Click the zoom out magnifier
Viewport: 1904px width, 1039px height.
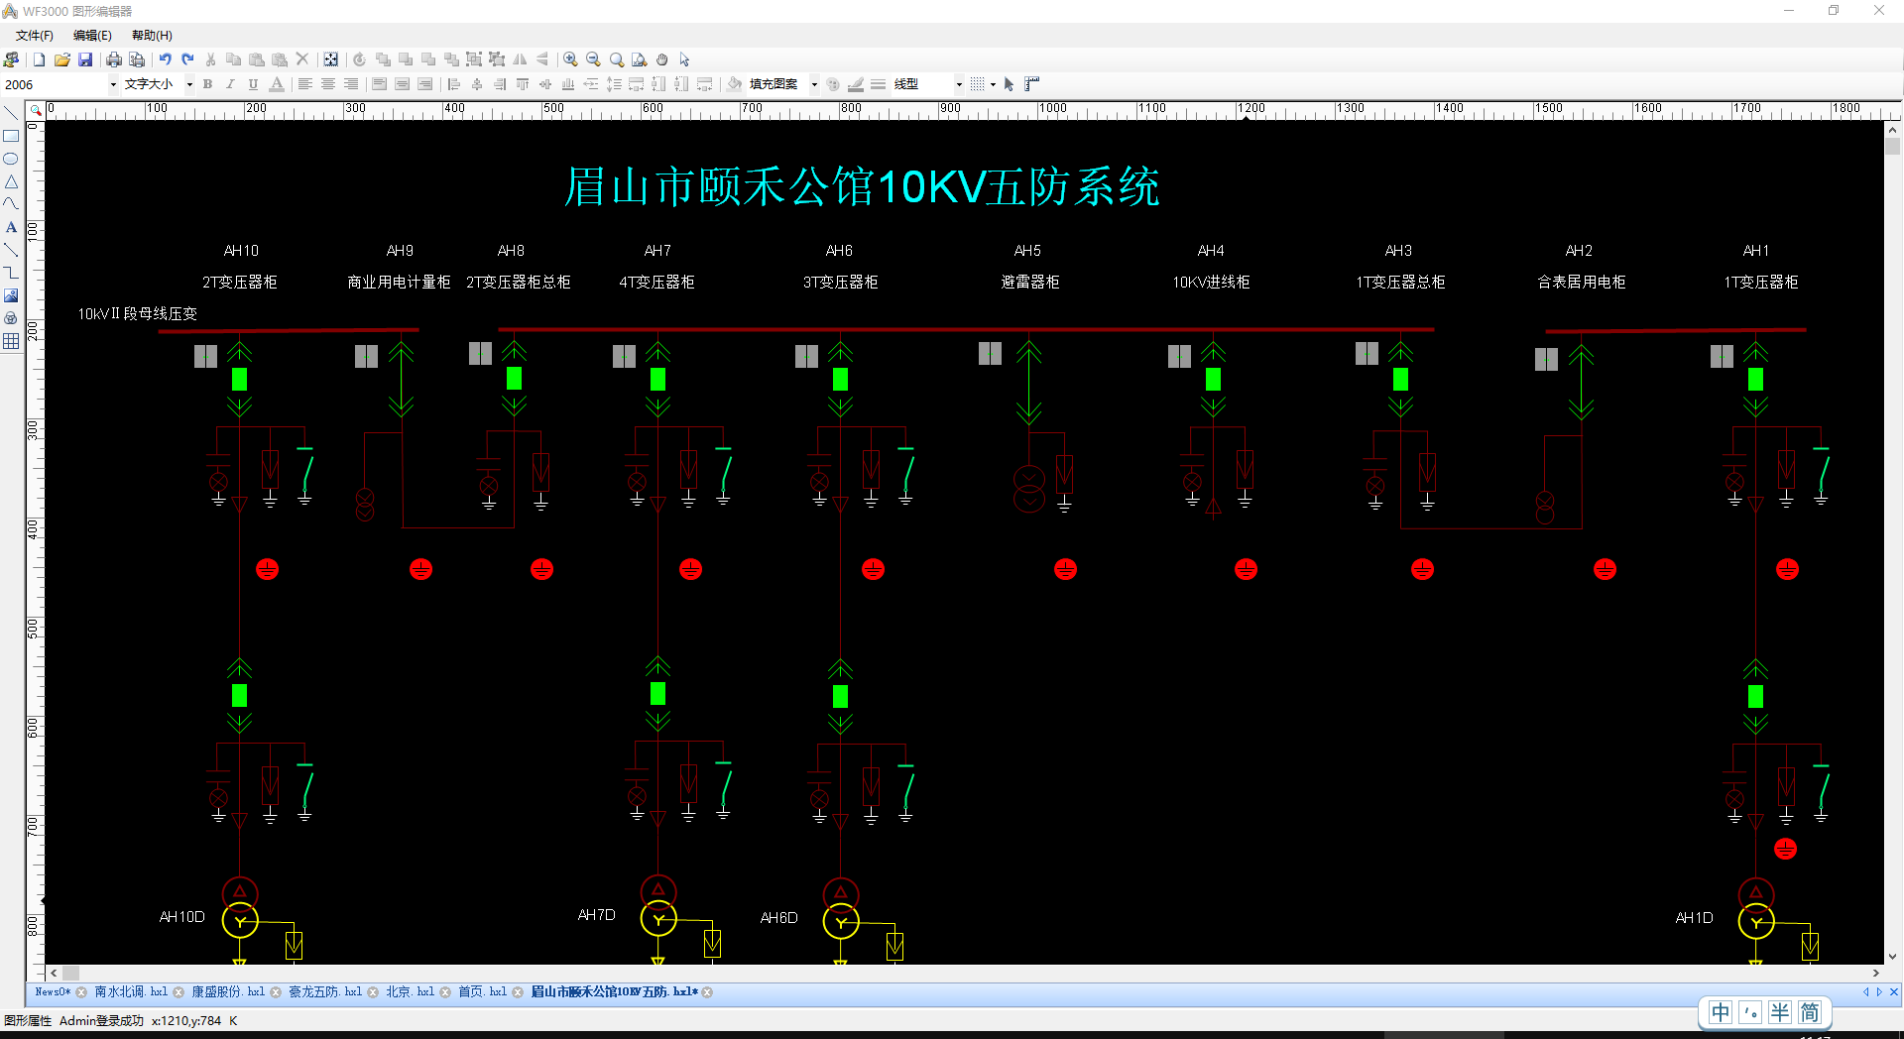tap(593, 59)
